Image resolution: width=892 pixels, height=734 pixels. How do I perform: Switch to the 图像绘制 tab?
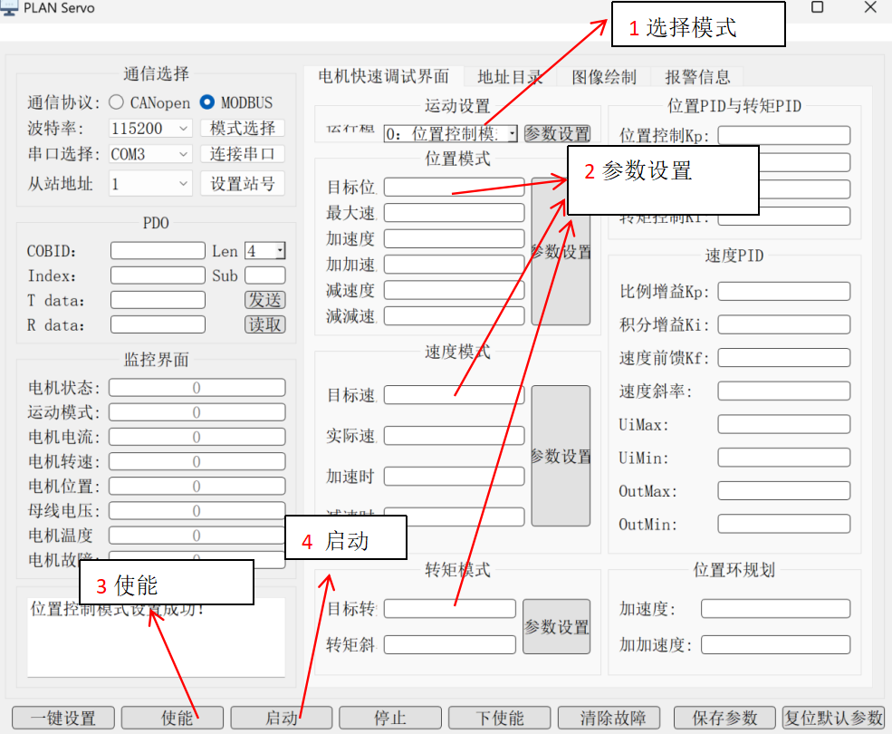[604, 77]
